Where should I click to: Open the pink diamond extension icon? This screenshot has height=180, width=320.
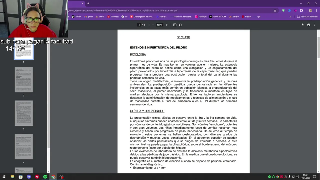coord(295,10)
